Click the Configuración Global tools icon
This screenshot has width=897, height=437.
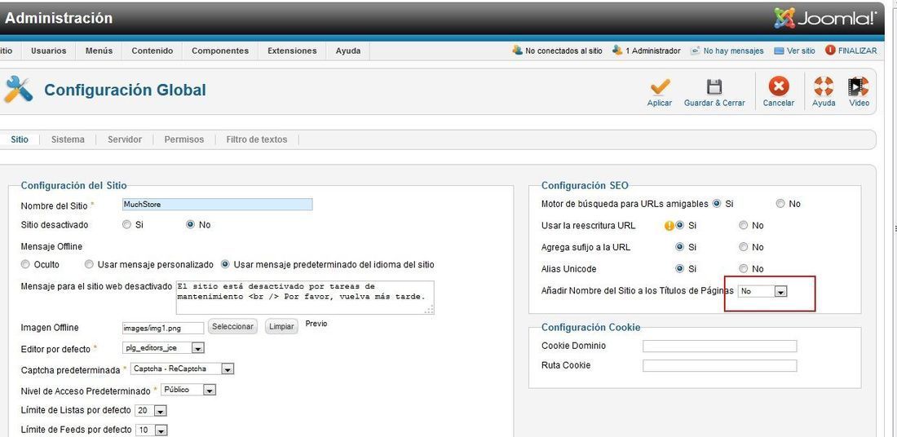18,90
